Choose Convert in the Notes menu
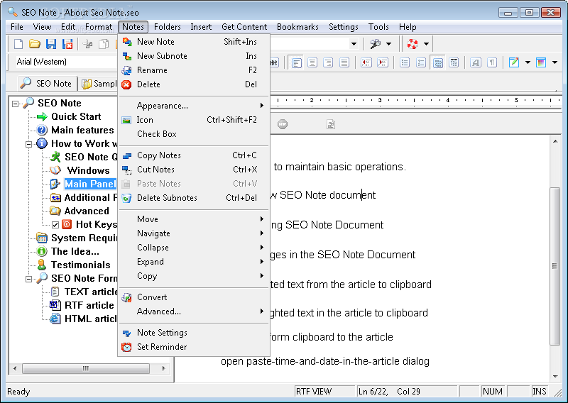The image size is (568, 403). [195, 297]
